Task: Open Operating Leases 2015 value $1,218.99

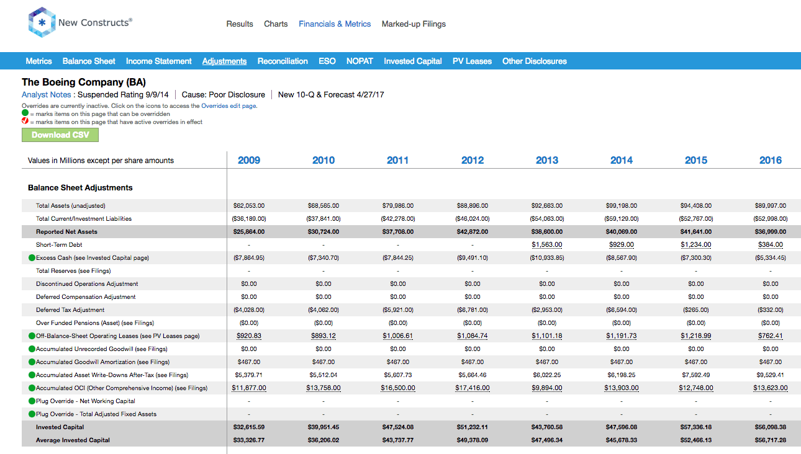Action: pos(696,336)
